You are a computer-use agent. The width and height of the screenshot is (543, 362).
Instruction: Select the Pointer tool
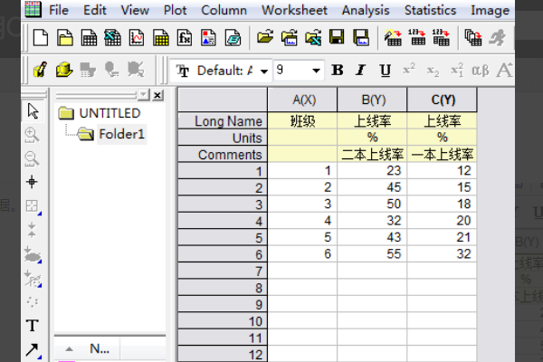(33, 111)
